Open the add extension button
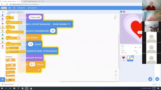Image resolution: width=161 pixels, height=90 pixels. 3,79
